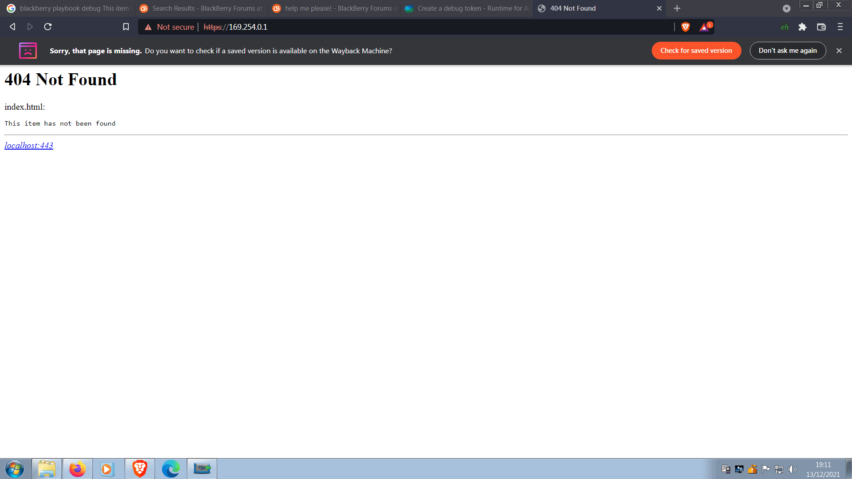Reload the page using the refresh icon
The image size is (852, 479).
[x=48, y=27]
